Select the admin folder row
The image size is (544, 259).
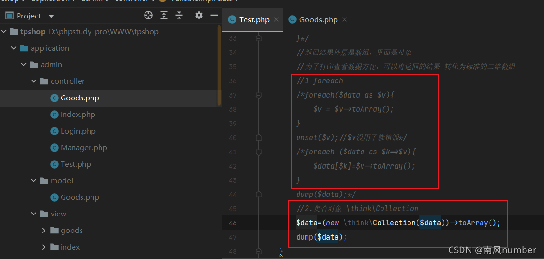[109, 64]
